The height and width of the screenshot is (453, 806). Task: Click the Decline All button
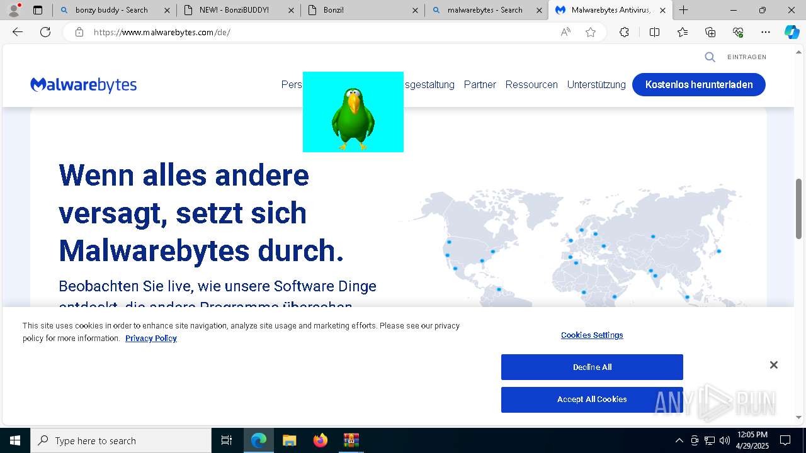[592, 367]
